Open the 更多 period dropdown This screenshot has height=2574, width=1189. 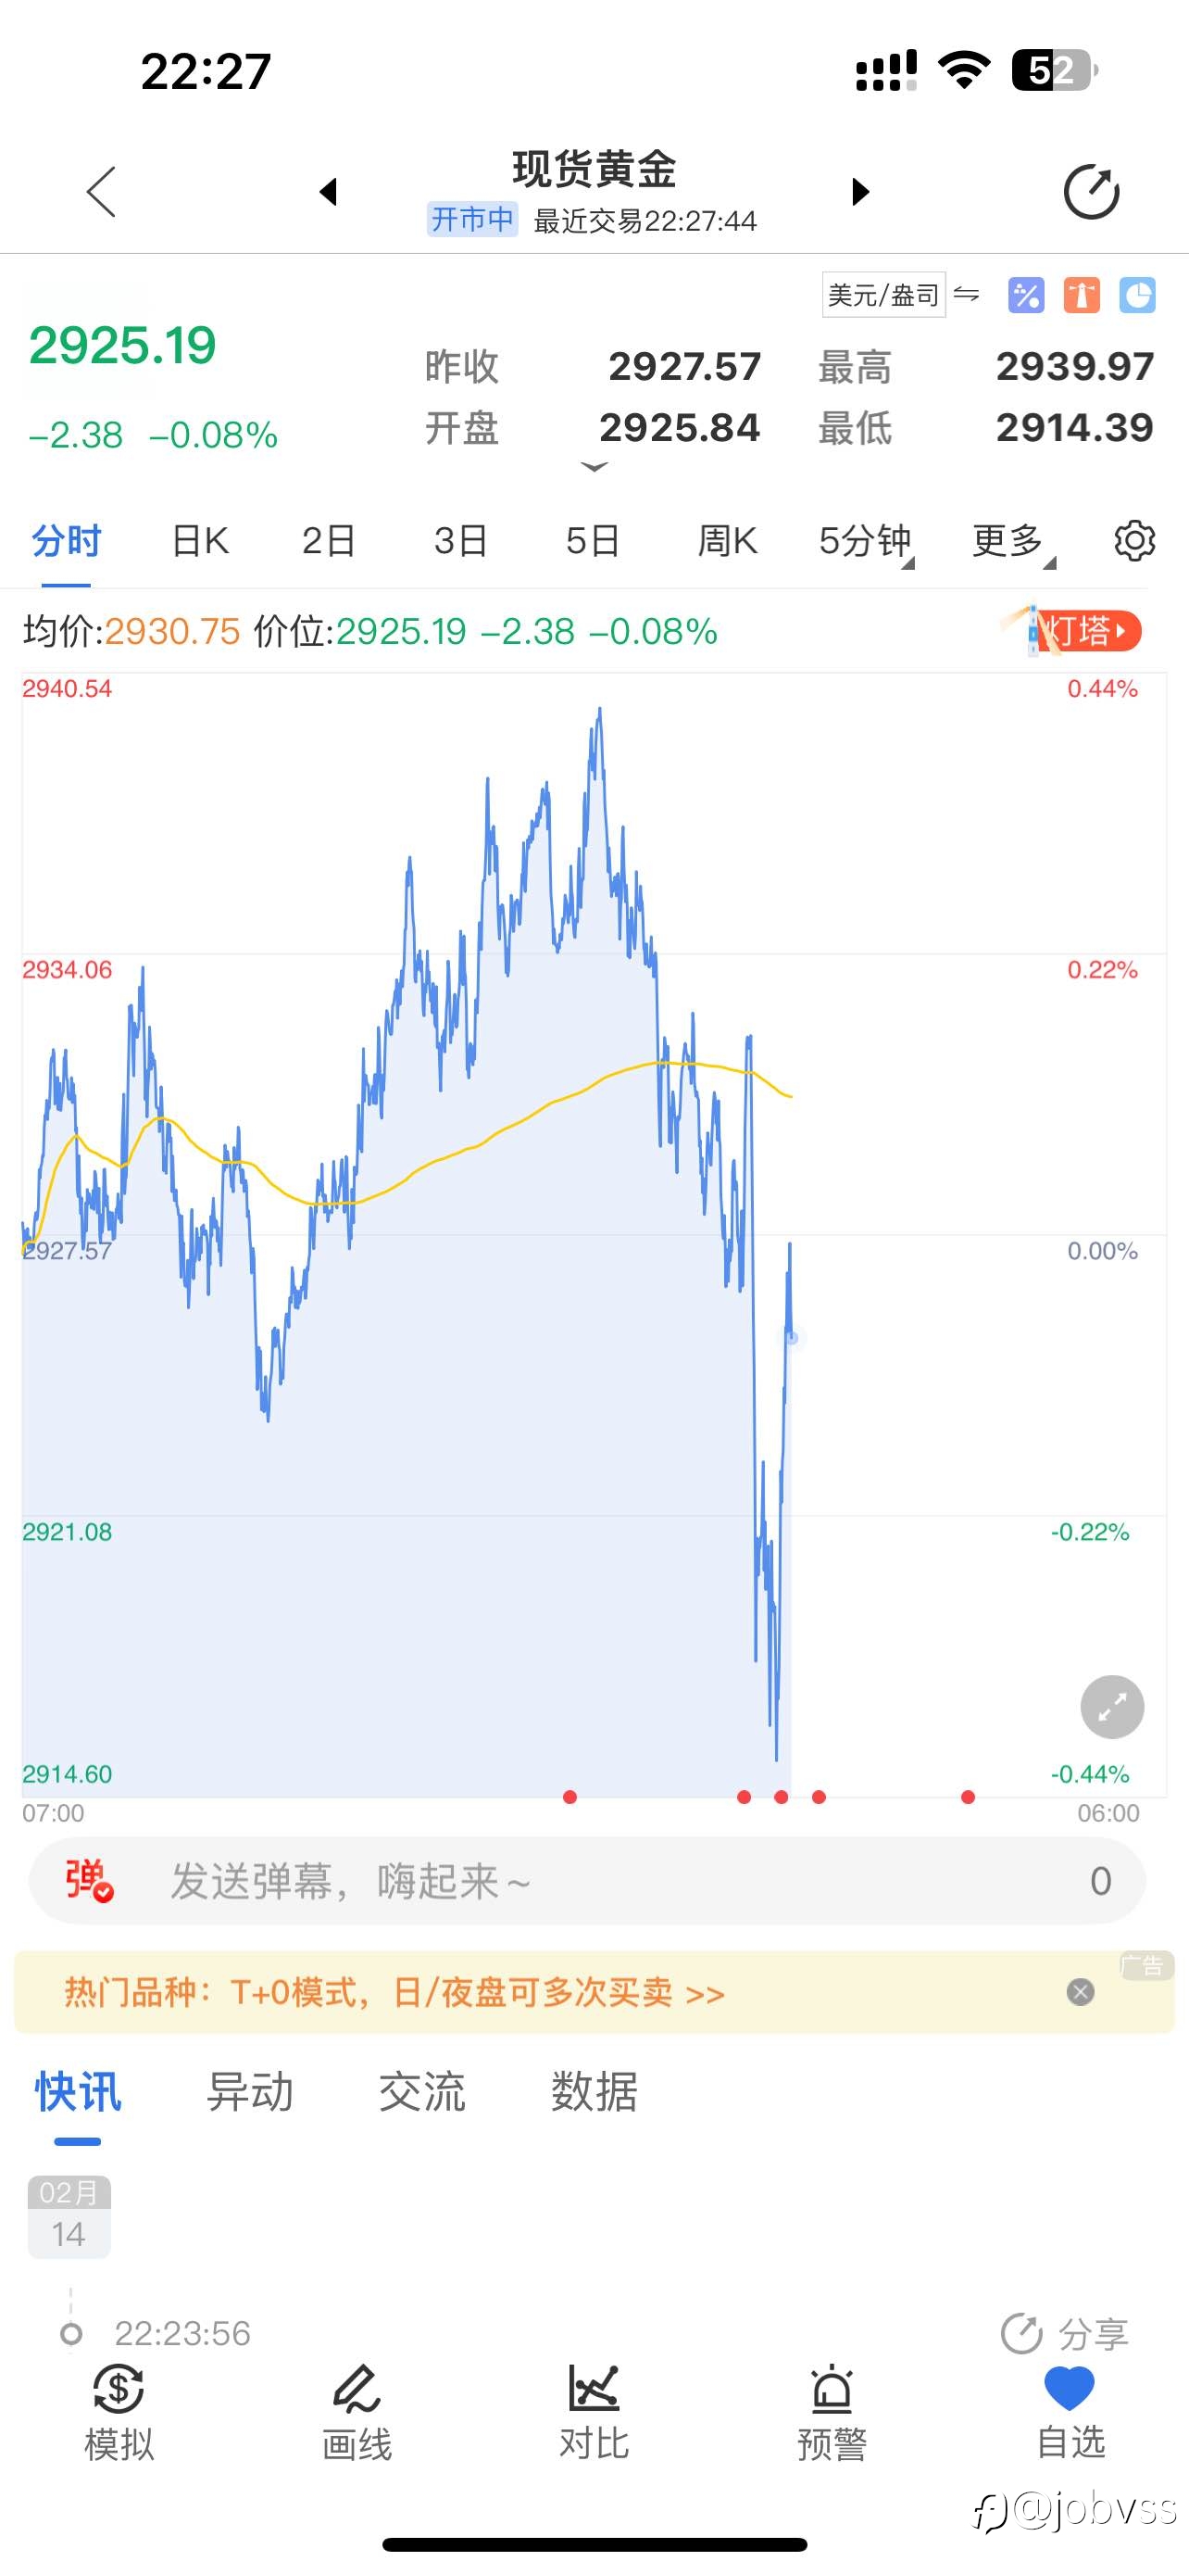[1013, 540]
